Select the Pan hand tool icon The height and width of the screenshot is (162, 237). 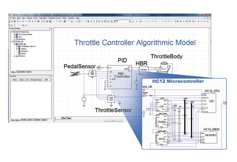pyautogui.click(x=190, y=22)
